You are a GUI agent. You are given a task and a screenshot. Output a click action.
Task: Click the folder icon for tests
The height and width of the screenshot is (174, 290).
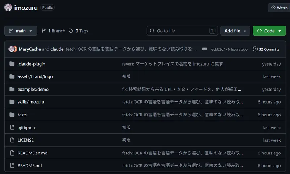[12, 115]
